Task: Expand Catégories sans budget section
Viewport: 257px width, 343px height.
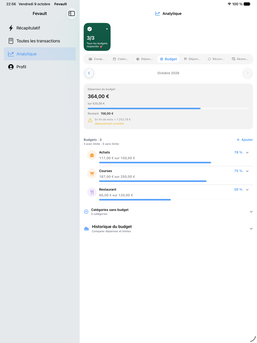Action: click(251, 212)
